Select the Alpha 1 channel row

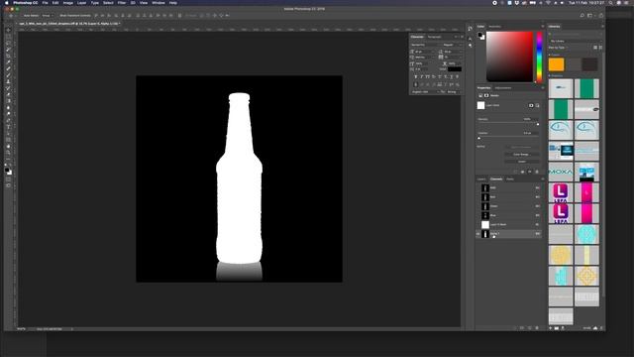click(x=508, y=234)
